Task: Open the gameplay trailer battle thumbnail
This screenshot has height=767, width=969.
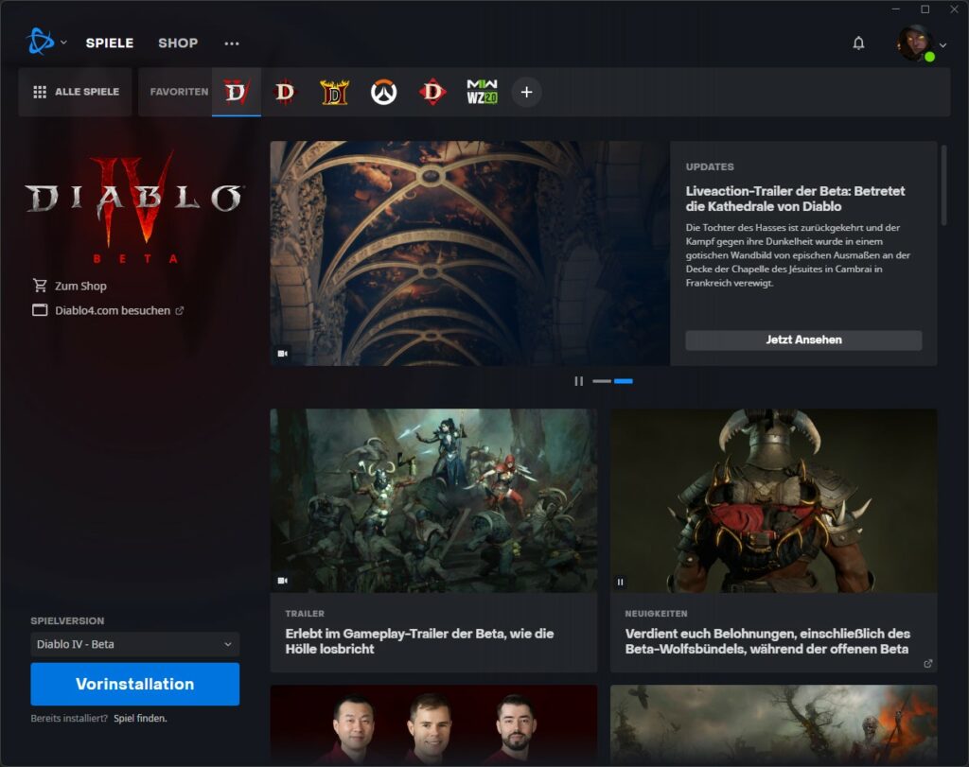Action: click(x=433, y=500)
